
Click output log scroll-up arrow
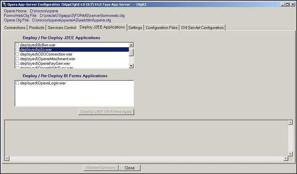click(290, 123)
